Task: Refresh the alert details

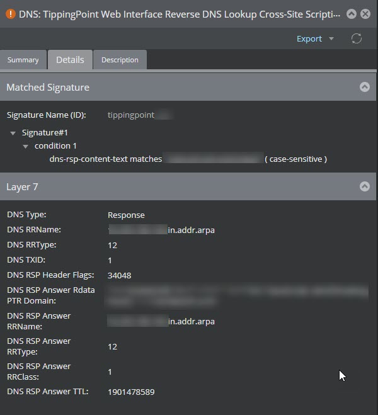Action: coord(357,38)
